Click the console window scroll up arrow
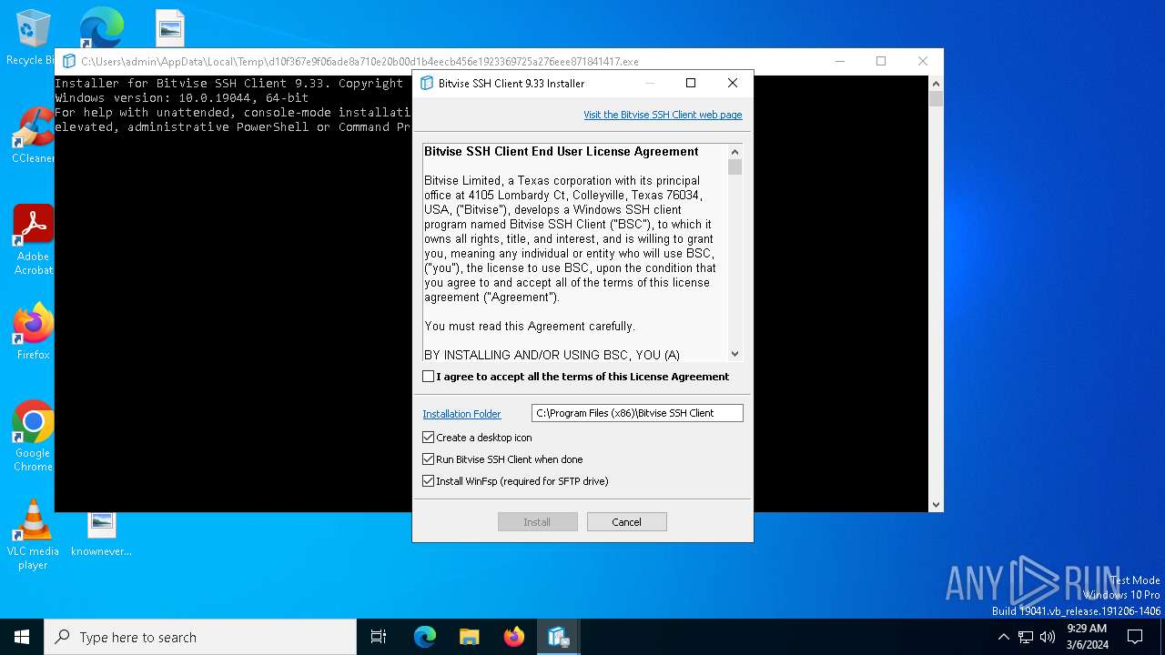1165x655 pixels. (936, 84)
